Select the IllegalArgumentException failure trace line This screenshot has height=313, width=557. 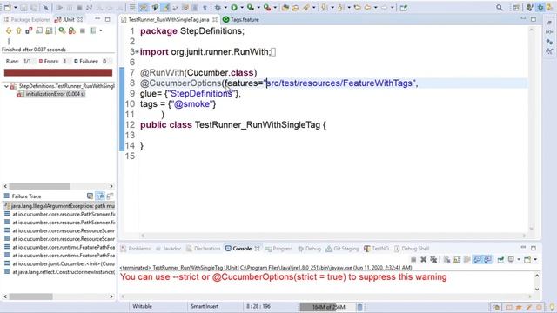[60, 206]
